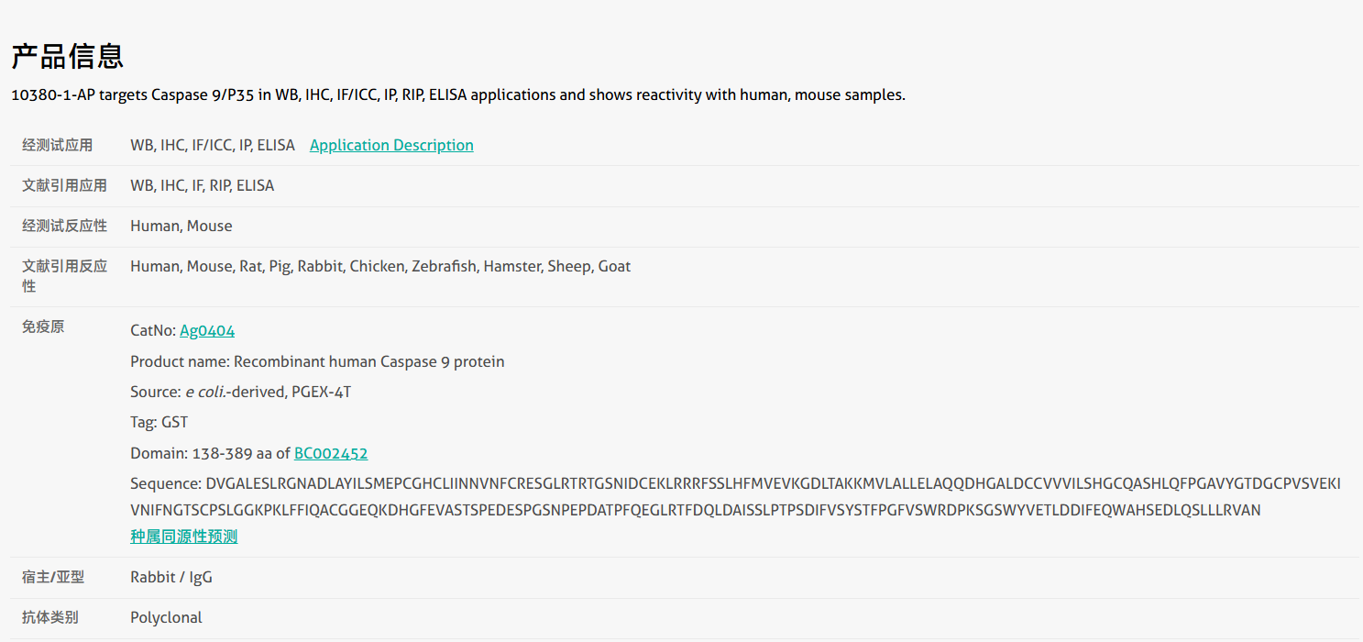This screenshot has height=642, width=1363.
Task: Select the 经测试应用 row label
Action: 58,145
